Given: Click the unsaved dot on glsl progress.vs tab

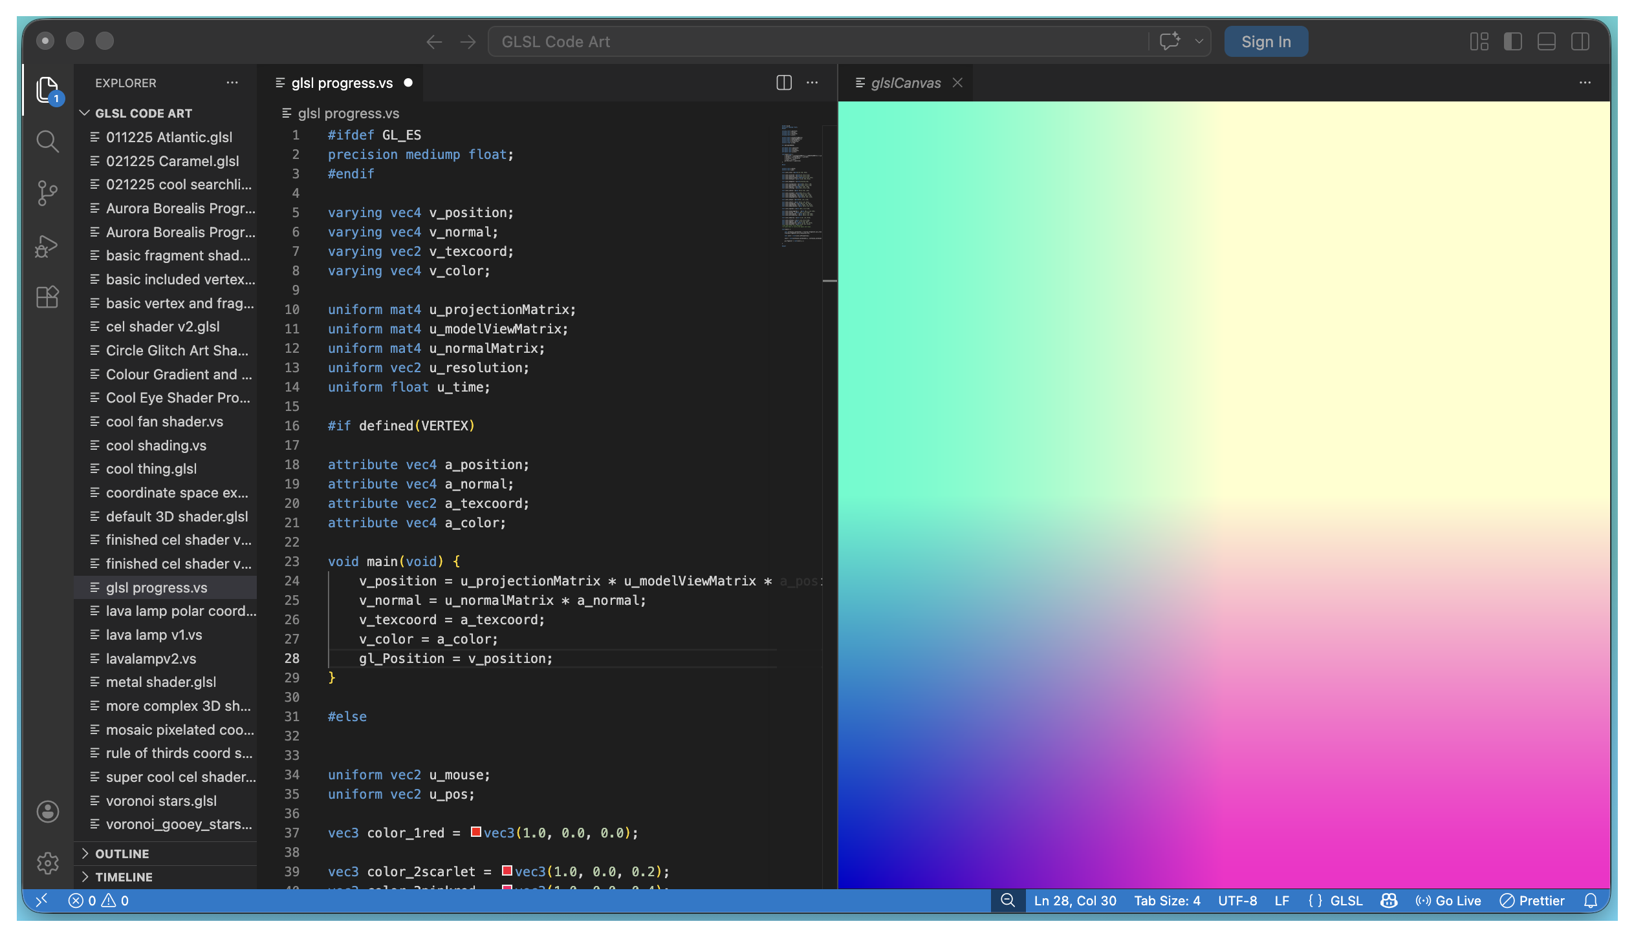Looking at the screenshot, I should pyautogui.click(x=408, y=83).
